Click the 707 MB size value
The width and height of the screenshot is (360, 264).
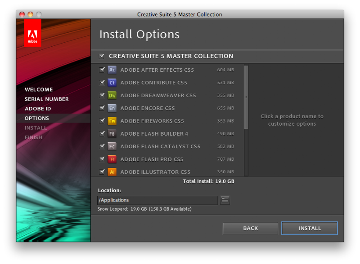pyautogui.click(x=225, y=159)
